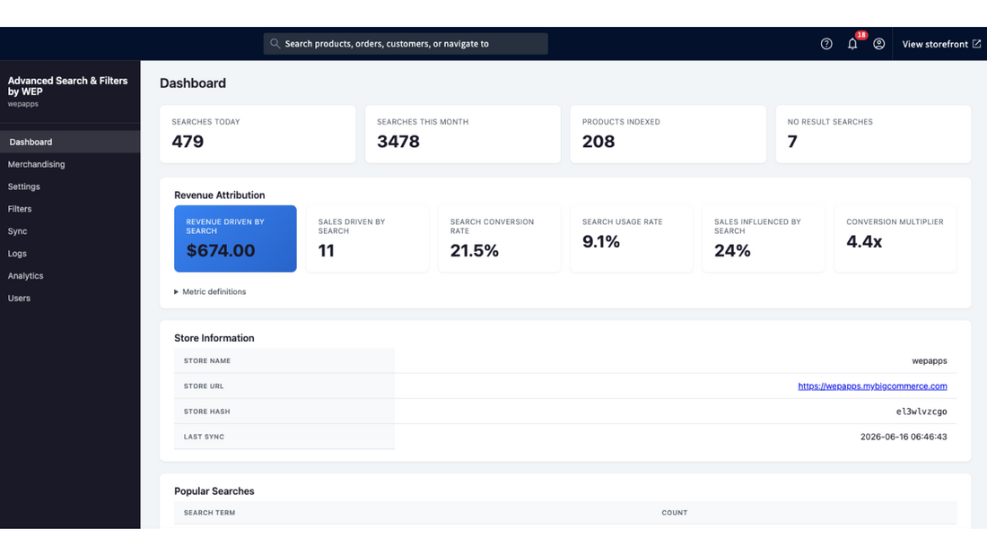Click Advanced Search & Filters by WEP title
Image resolution: width=987 pixels, height=555 pixels.
[68, 86]
